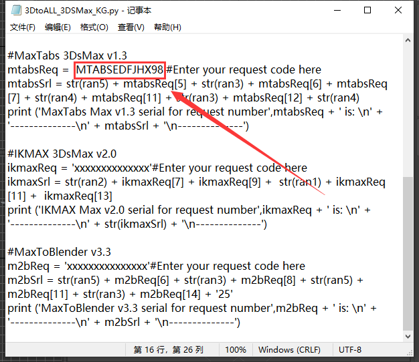Click the 'm2bReq =' variable name
Image resolution: width=419 pixels, height=362 pixels.
(x=33, y=266)
